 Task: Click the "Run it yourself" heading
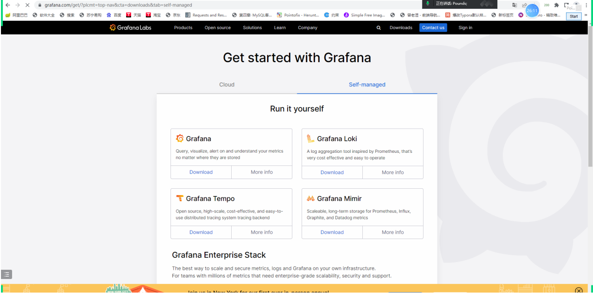(297, 109)
